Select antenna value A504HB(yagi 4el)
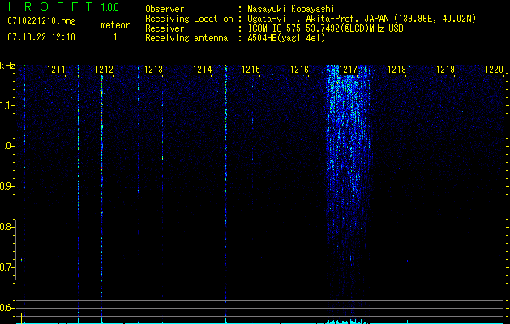 pos(286,38)
